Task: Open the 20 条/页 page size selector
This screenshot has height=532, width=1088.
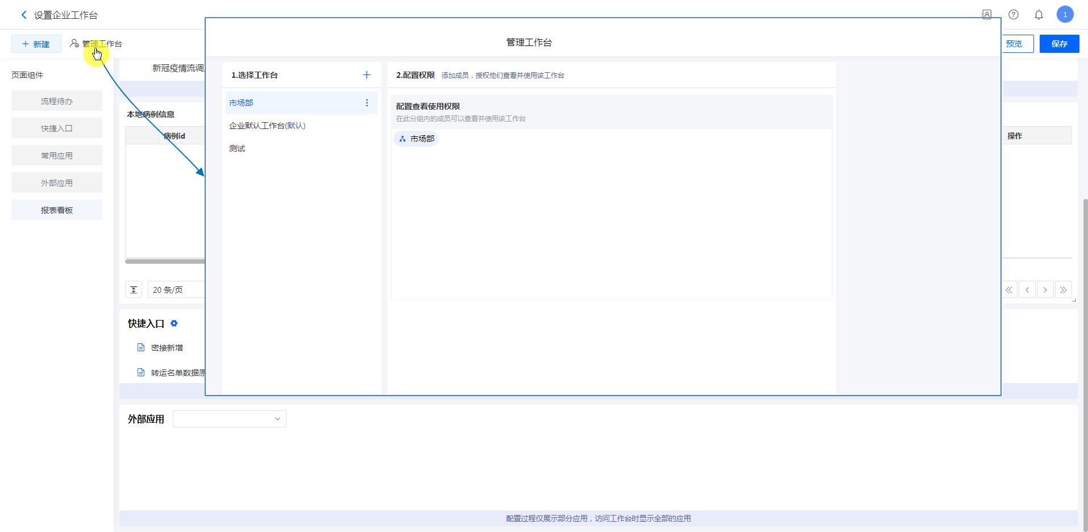Action: click(x=176, y=290)
